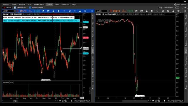Viewport: 188px width, 106px height.
Task: Open left chart Drawing set: Default selector
Action: coord(82,101)
